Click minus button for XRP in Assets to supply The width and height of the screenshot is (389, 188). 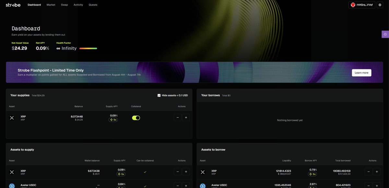tap(178, 172)
